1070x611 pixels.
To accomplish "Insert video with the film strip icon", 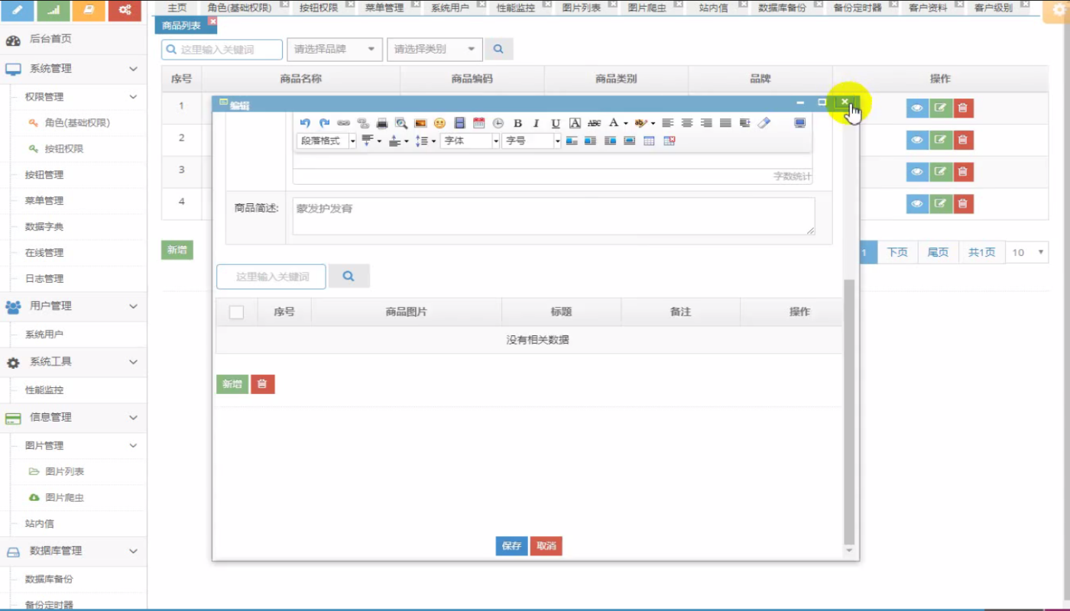I will (x=459, y=123).
